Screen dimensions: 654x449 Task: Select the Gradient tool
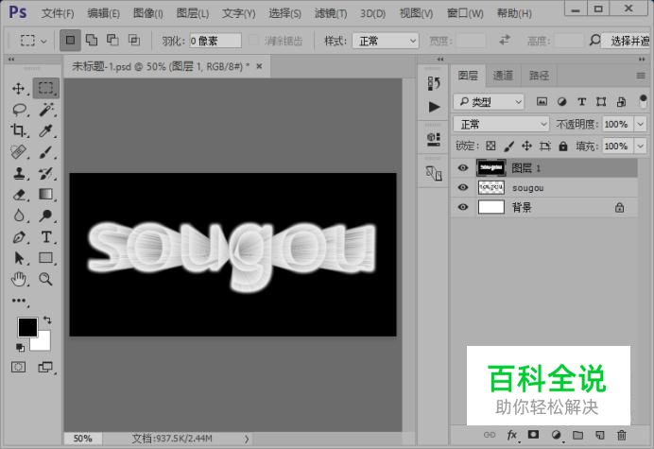pos(46,195)
